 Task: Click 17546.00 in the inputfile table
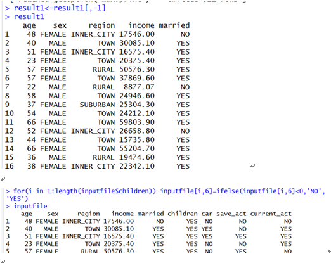119,221
